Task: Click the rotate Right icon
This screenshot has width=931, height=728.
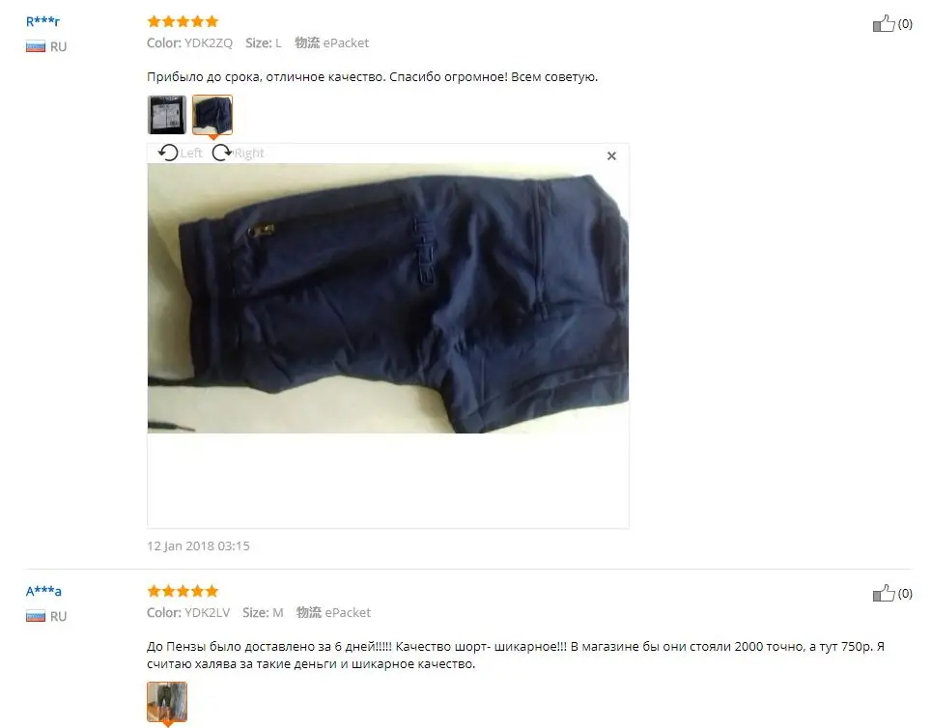Action: click(x=222, y=153)
